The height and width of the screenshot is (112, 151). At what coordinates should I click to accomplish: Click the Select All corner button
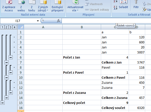pos(21,27)
